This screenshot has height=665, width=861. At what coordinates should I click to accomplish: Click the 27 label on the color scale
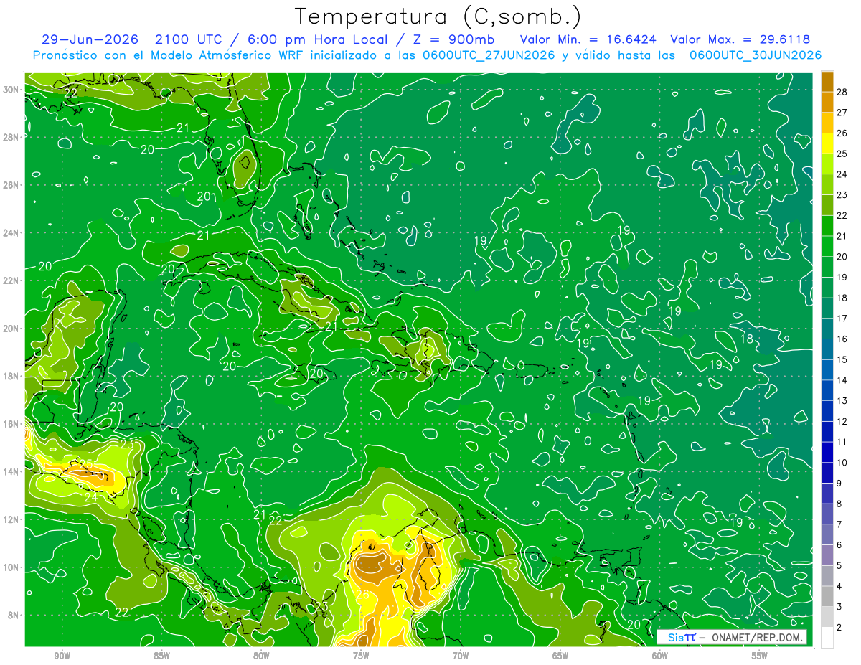842,112
